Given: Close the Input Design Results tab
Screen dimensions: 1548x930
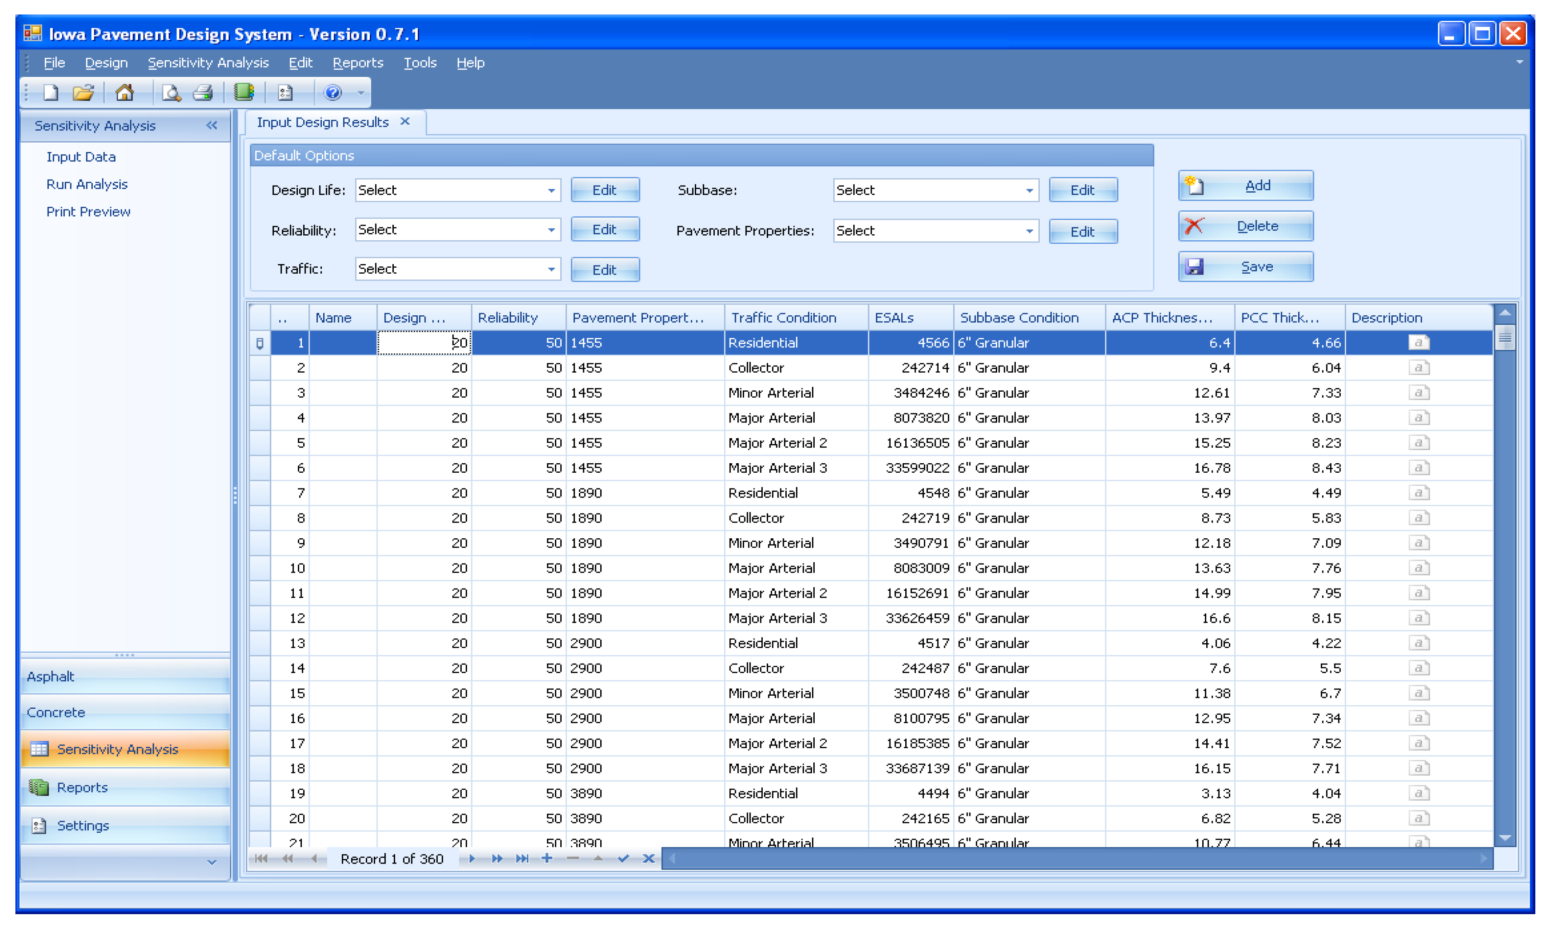Looking at the screenshot, I should [405, 122].
